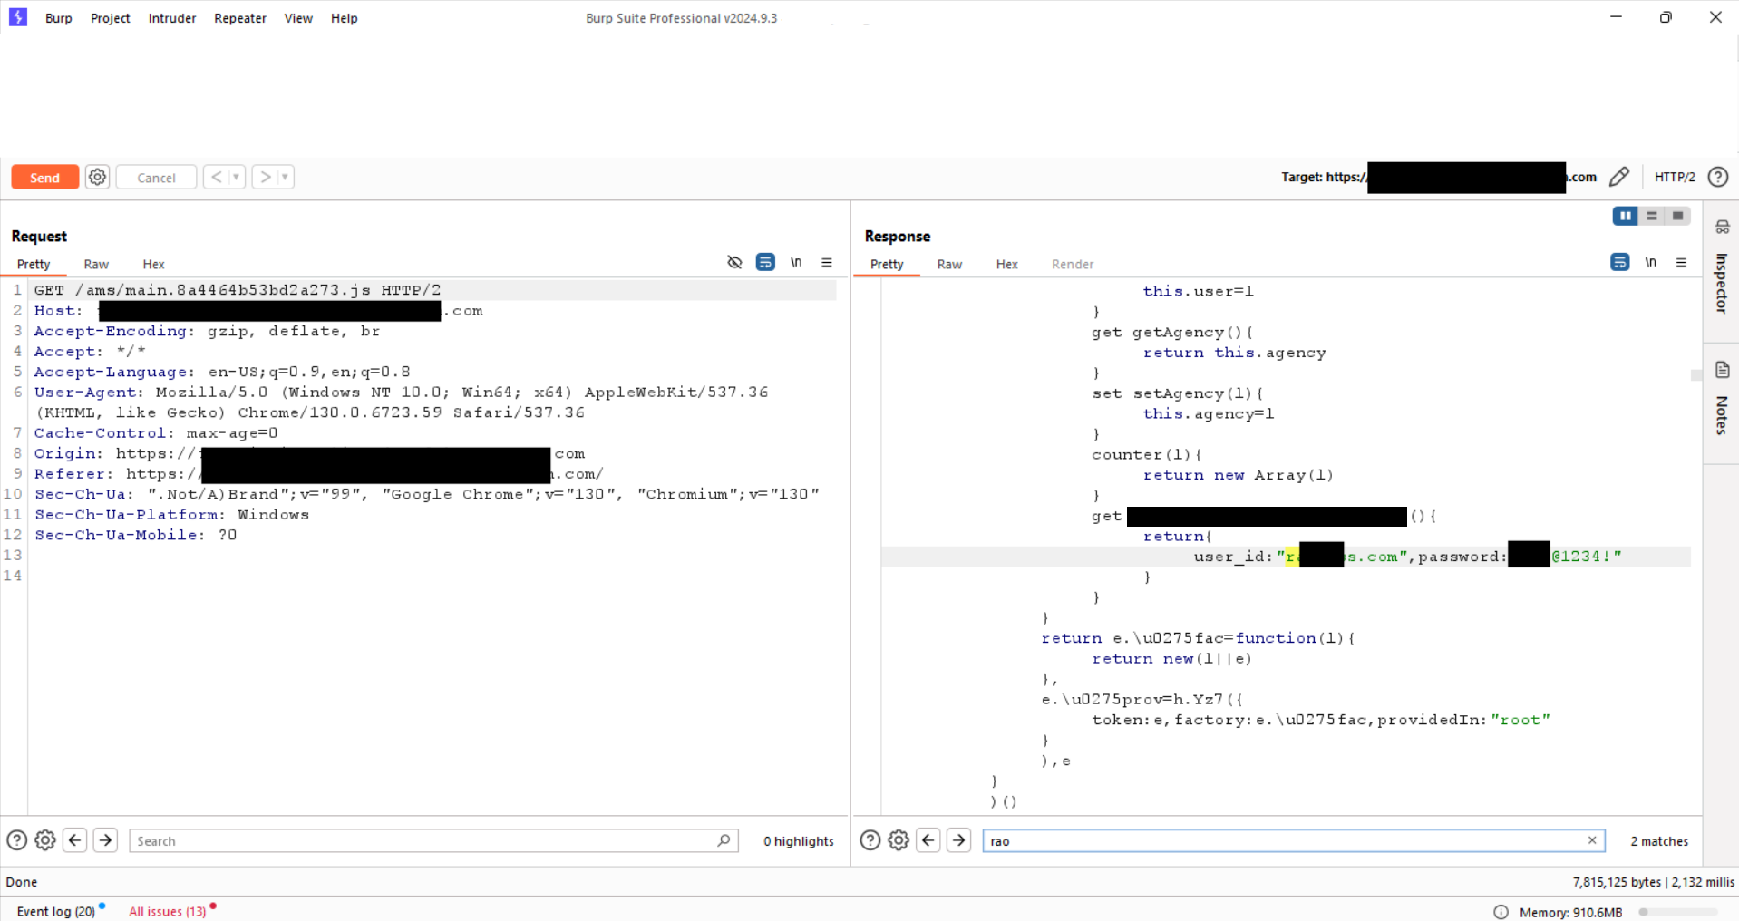Go to next request in history
Image resolution: width=1739 pixels, height=921 pixels.
tap(265, 177)
